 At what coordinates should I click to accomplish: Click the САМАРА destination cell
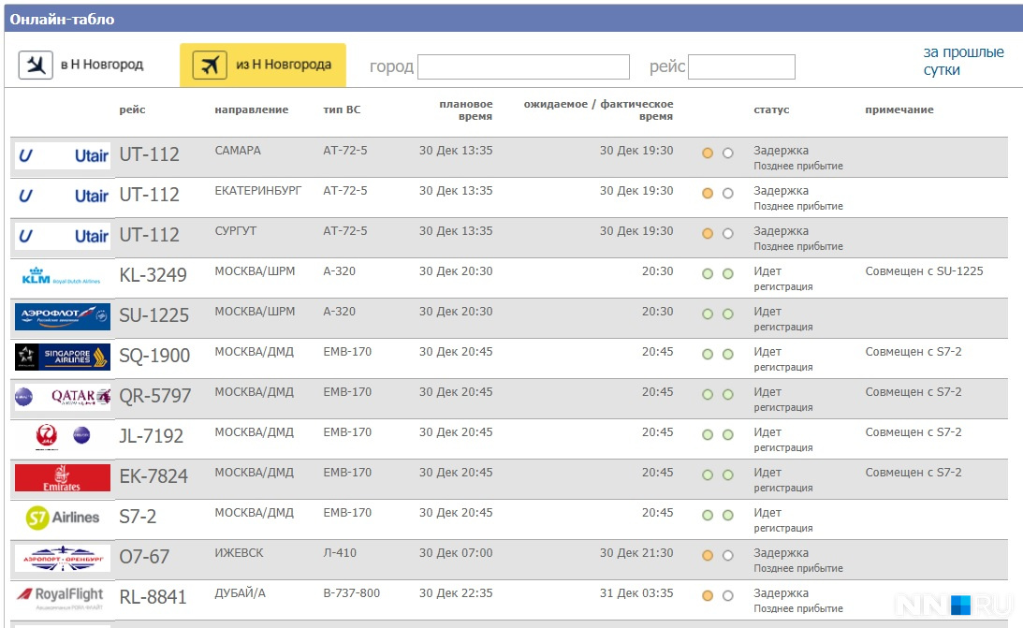tap(238, 151)
